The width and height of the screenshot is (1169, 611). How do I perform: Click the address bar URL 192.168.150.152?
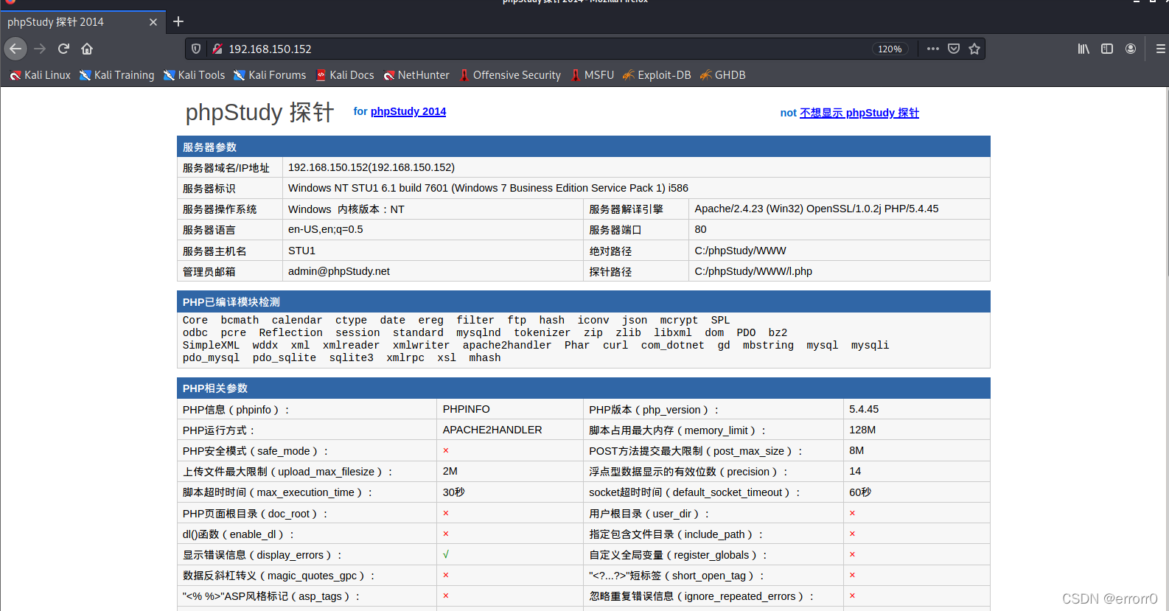(270, 49)
